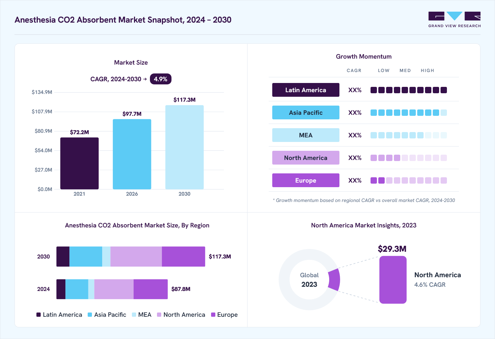Click the purple North America donut segment

(x=334, y=280)
